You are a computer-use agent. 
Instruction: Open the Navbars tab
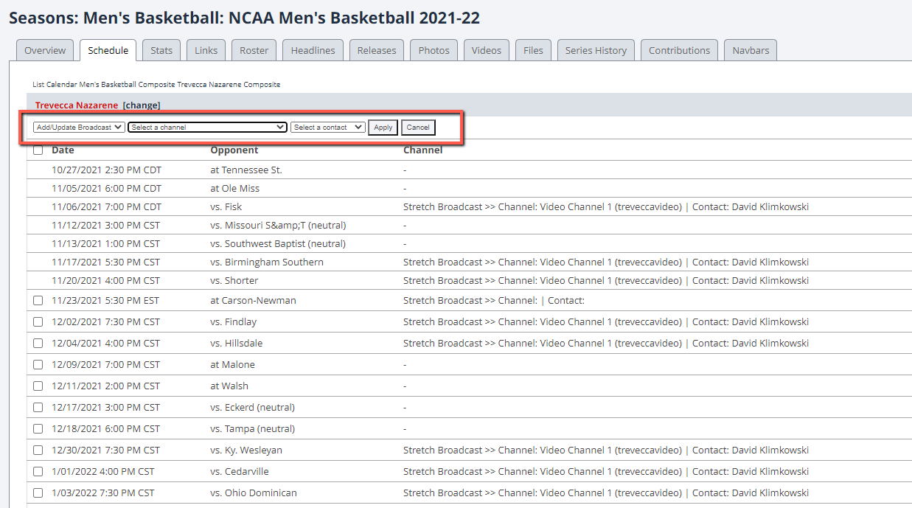751,50
